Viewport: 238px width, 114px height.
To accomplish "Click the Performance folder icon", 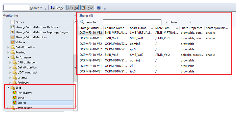I will coord(13,57).
